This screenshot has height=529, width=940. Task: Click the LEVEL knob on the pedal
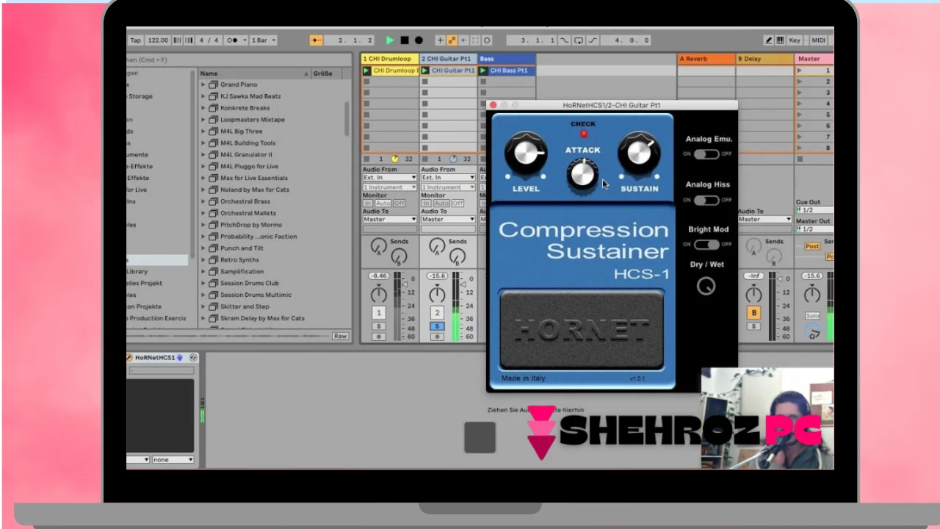pos(526,152)
